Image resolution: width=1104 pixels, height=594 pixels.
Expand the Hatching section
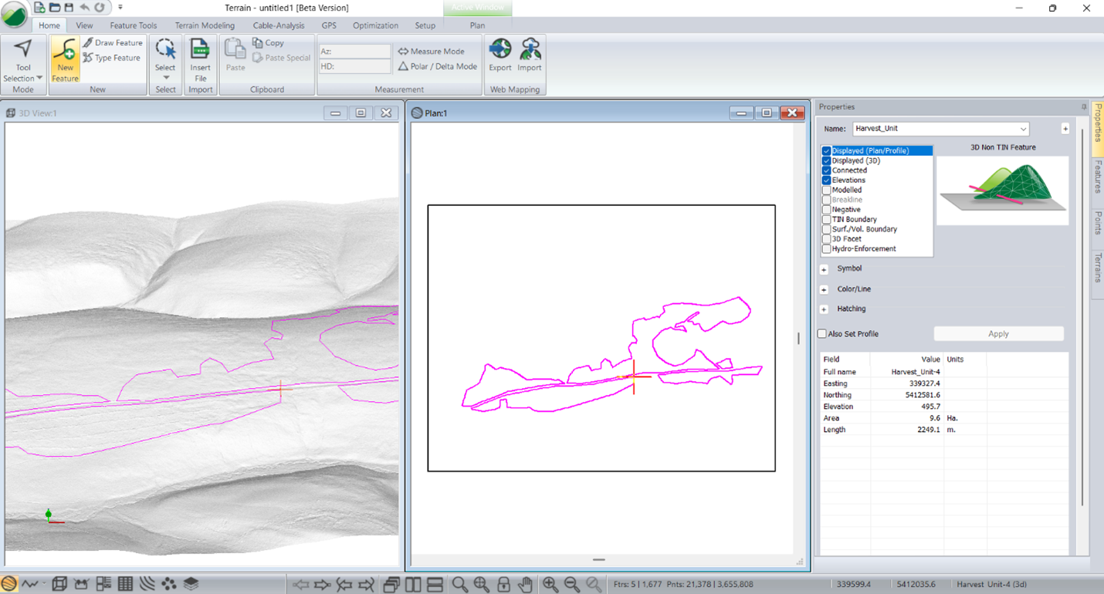[x=824, y=309]
